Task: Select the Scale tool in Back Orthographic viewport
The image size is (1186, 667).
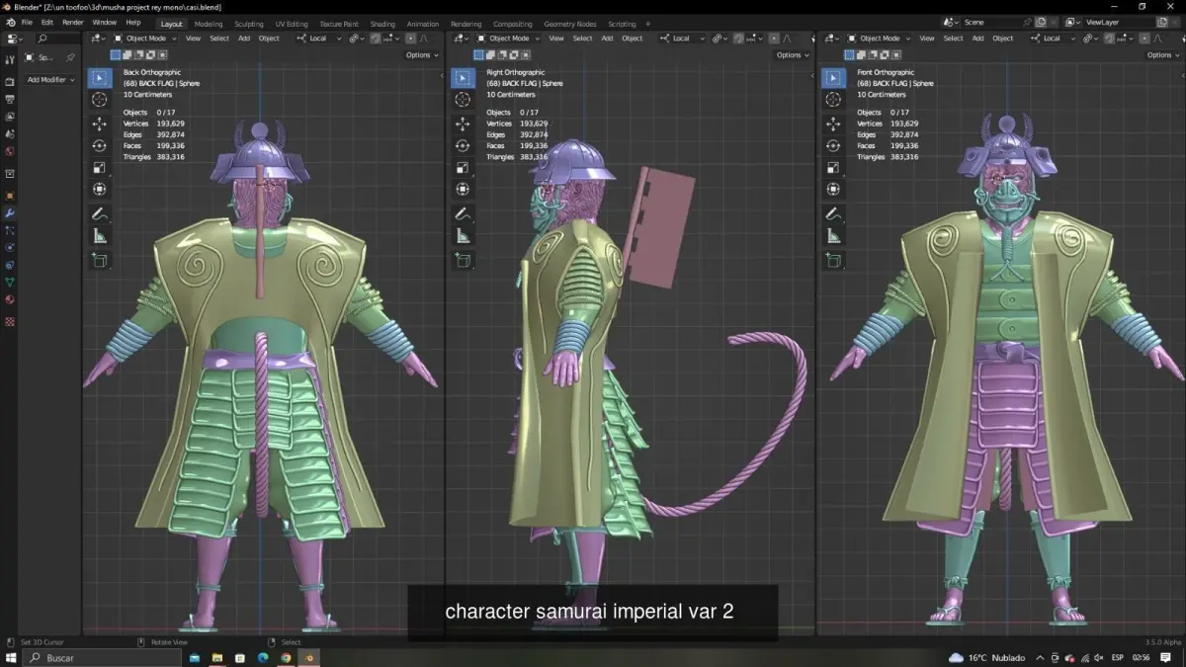Action: pos(100,167)
